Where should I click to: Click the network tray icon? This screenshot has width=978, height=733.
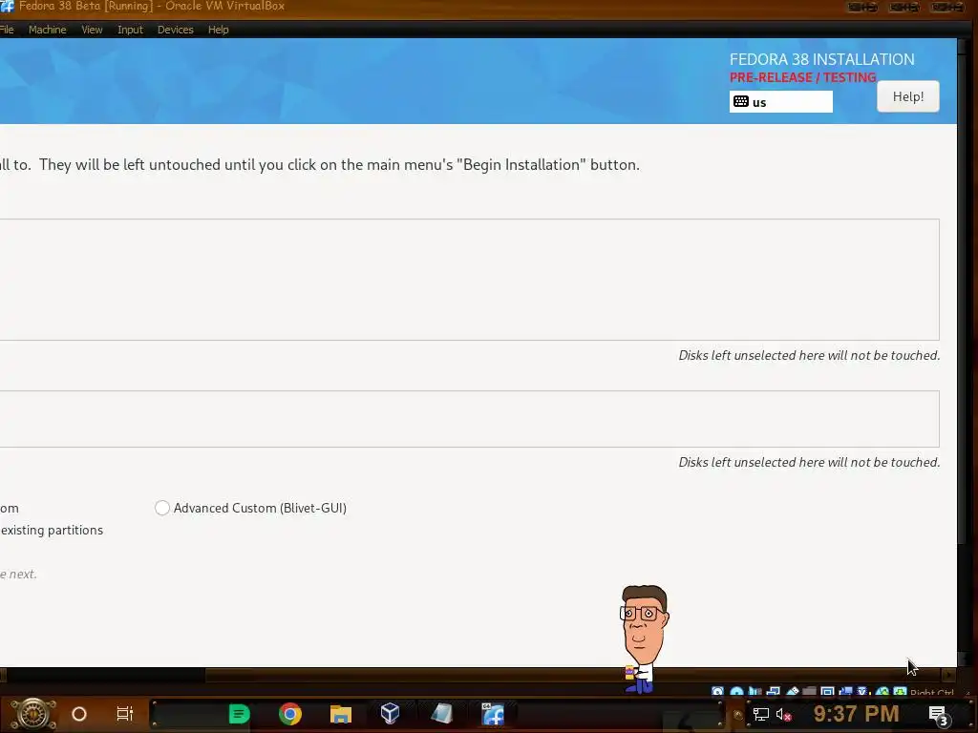pyautogui.click(x=761, y=714)
